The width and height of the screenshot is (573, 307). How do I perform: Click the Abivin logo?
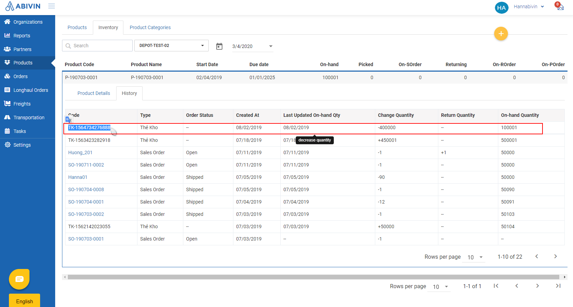(23, 6)
